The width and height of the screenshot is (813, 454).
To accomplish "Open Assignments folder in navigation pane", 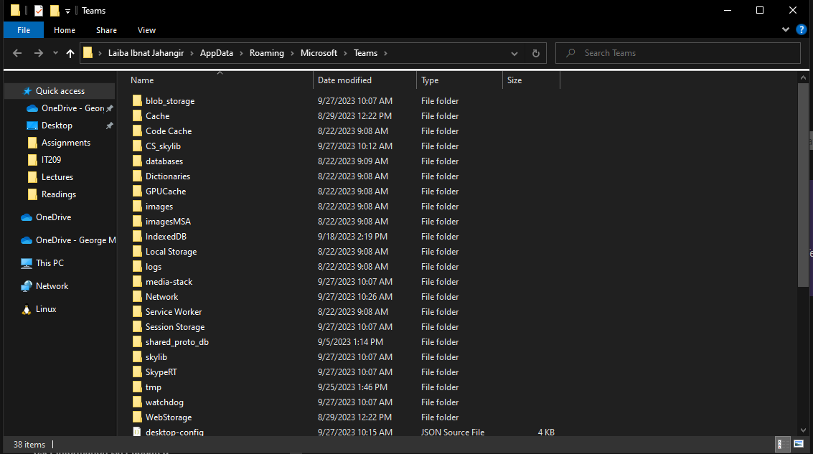I will coord(65,143).
